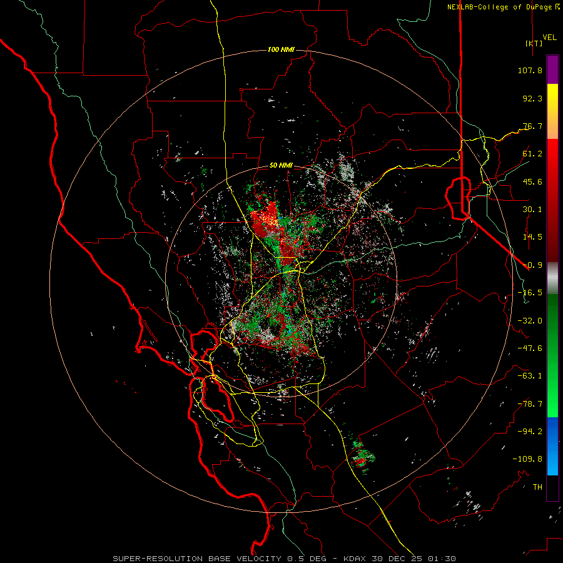563x563 pixels.
Task: Click the 100 NMI range ring label
Action: (281, 49)
